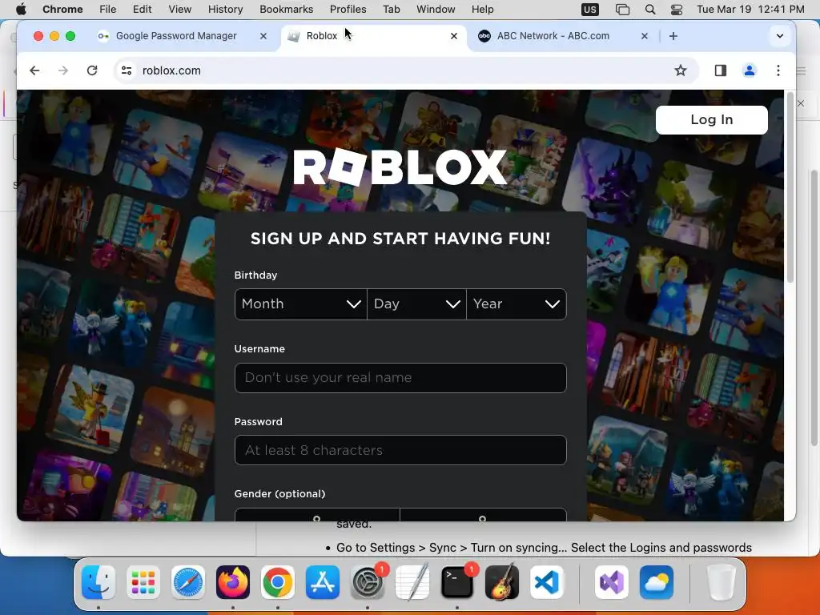
Task: Reload the Roblox page
Action: [x=92, y=70]
